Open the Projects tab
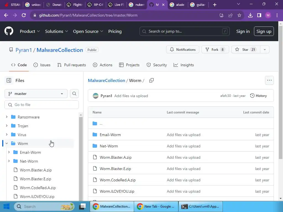283x212 pixels. [x=129, y=65]
